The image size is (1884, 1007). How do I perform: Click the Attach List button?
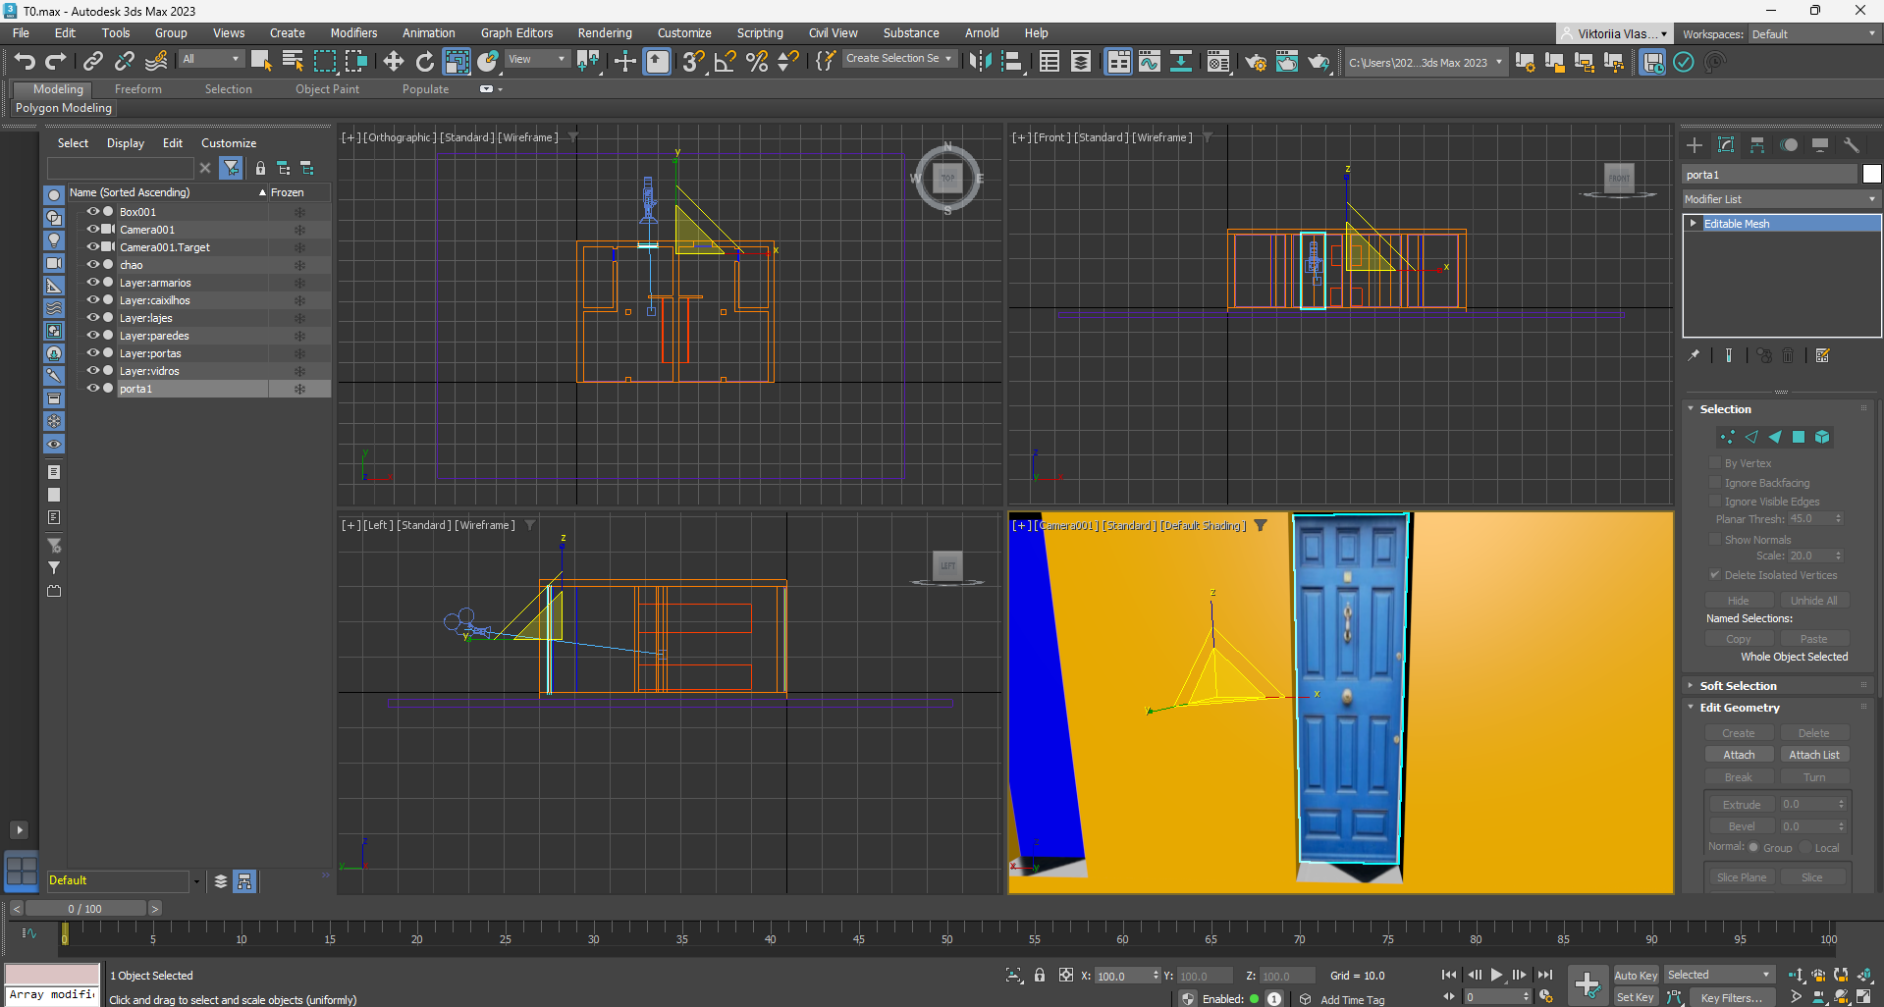pyautogui.click(x=1813, y=755)
